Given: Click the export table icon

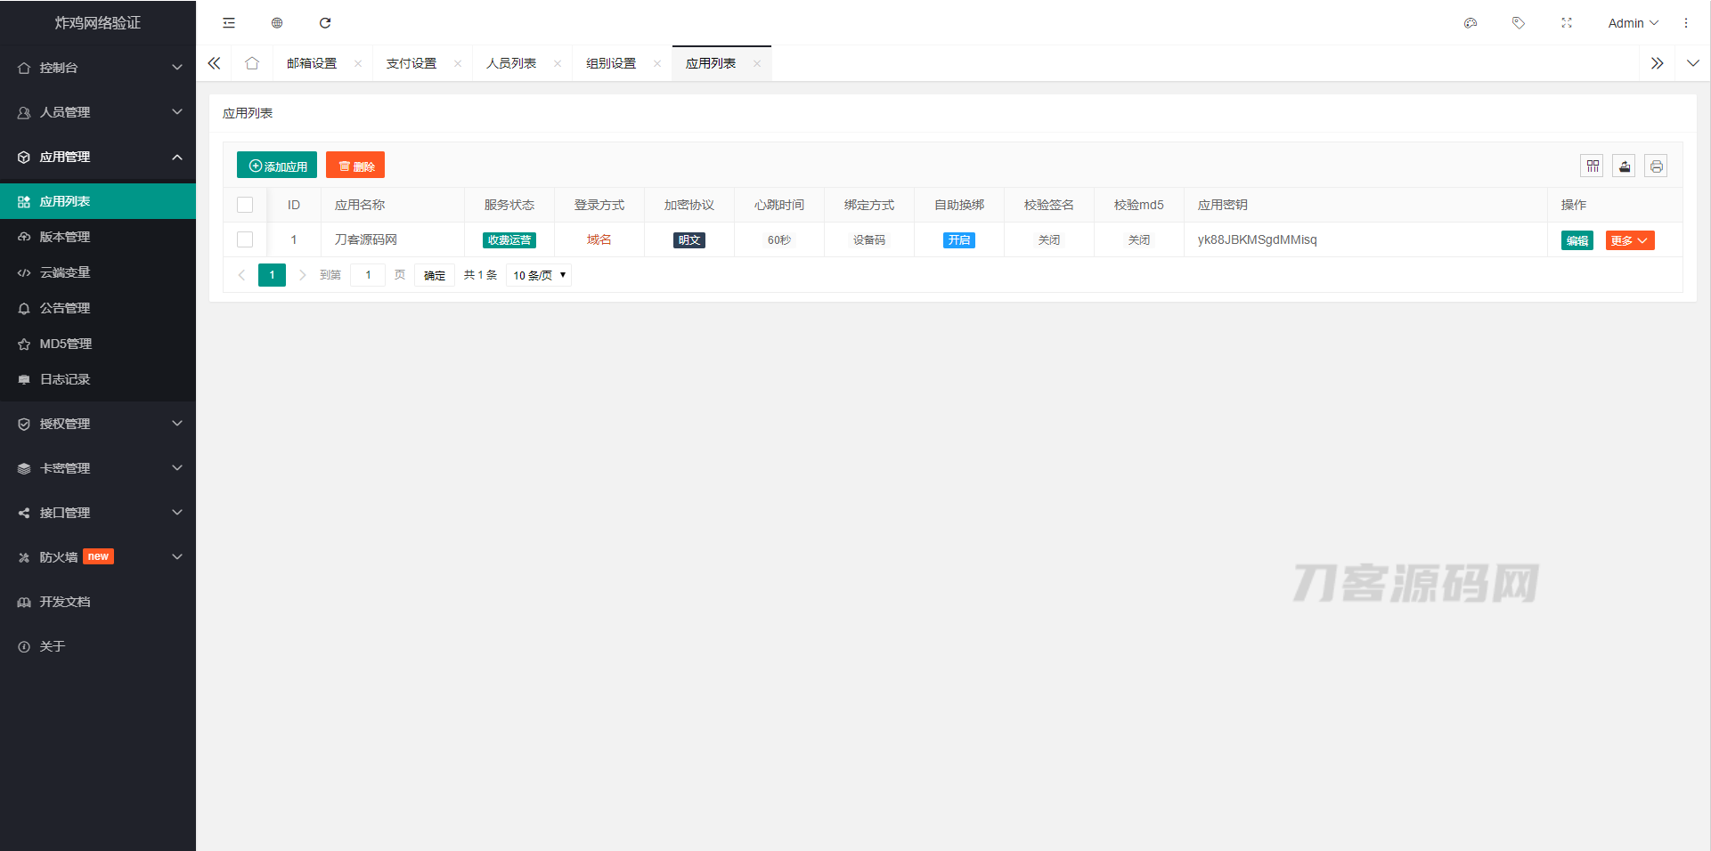Looking at the screenshot, I should [1625, 166].
